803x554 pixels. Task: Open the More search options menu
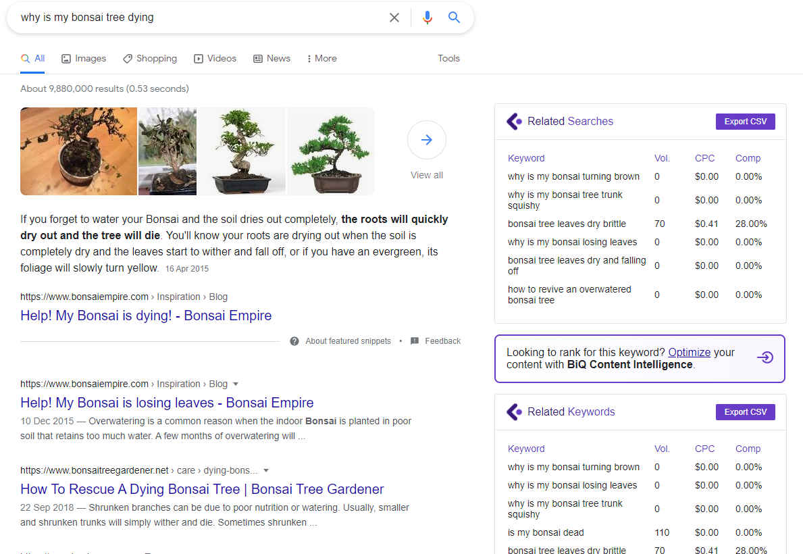click(321, 58)
